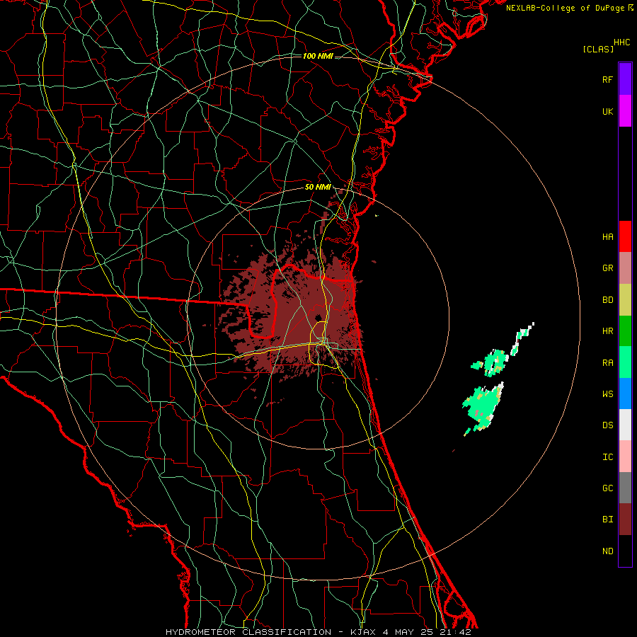Click the DS white legend swatch

[x=625, y=425]
